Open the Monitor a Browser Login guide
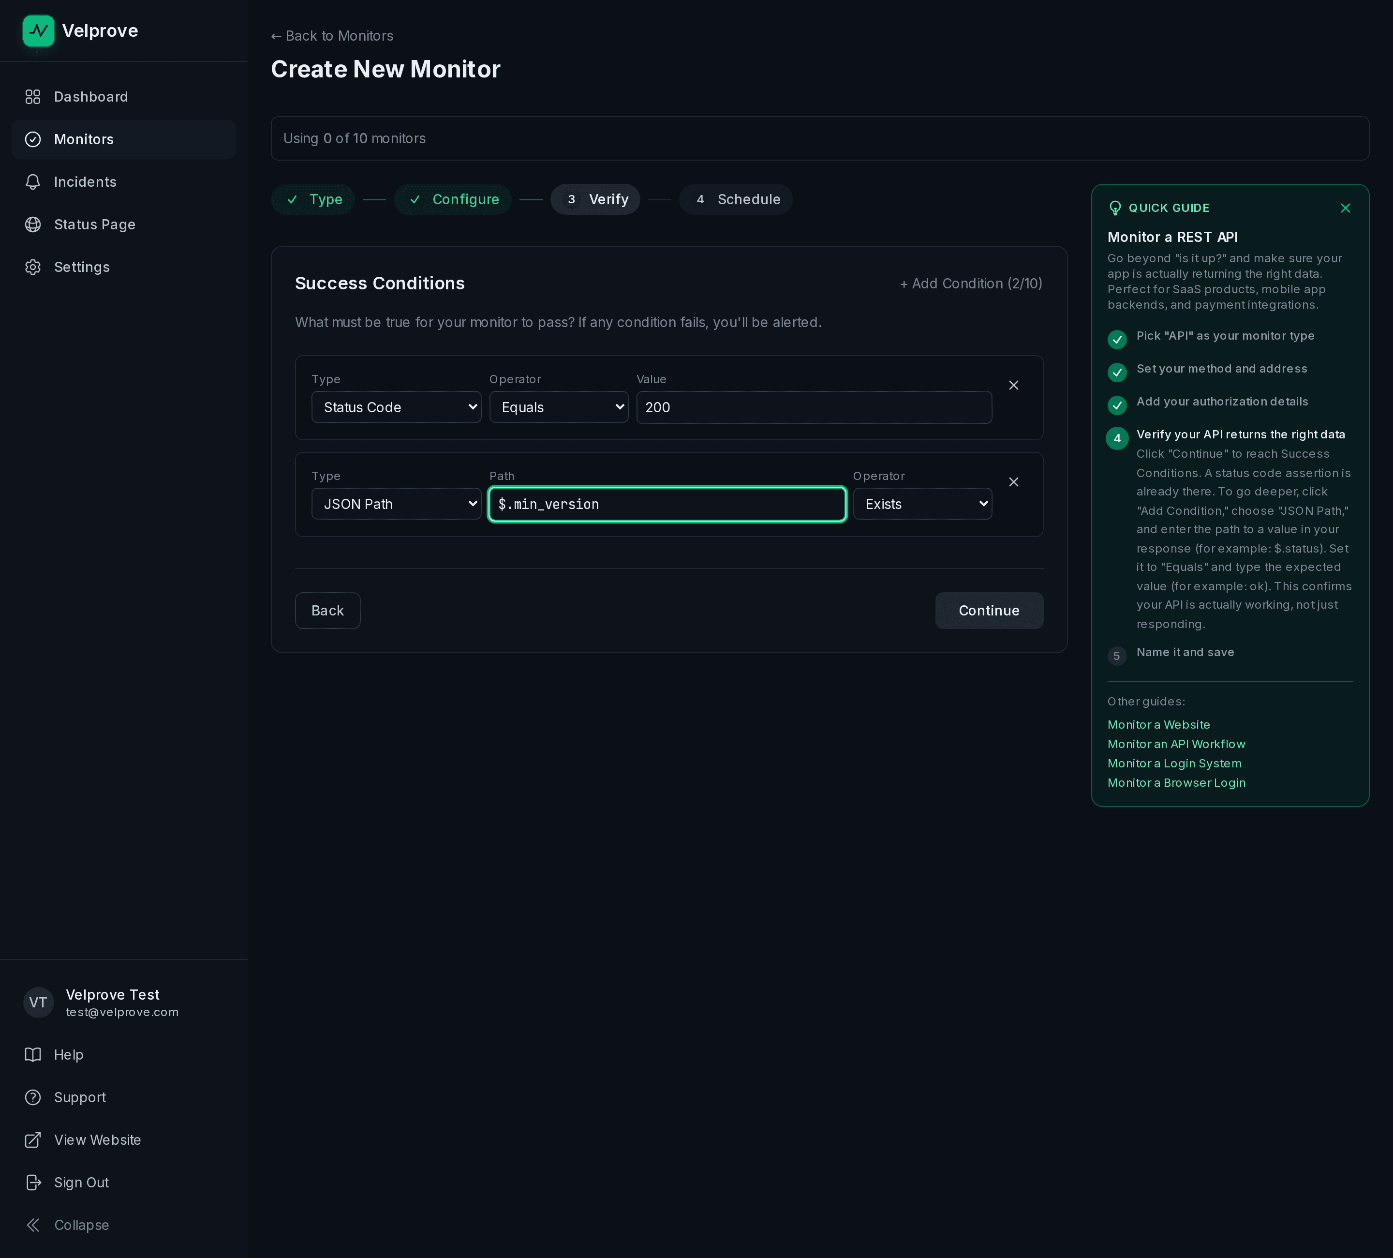Viewport: 1393px width, 1258px height. point(1176,782)
